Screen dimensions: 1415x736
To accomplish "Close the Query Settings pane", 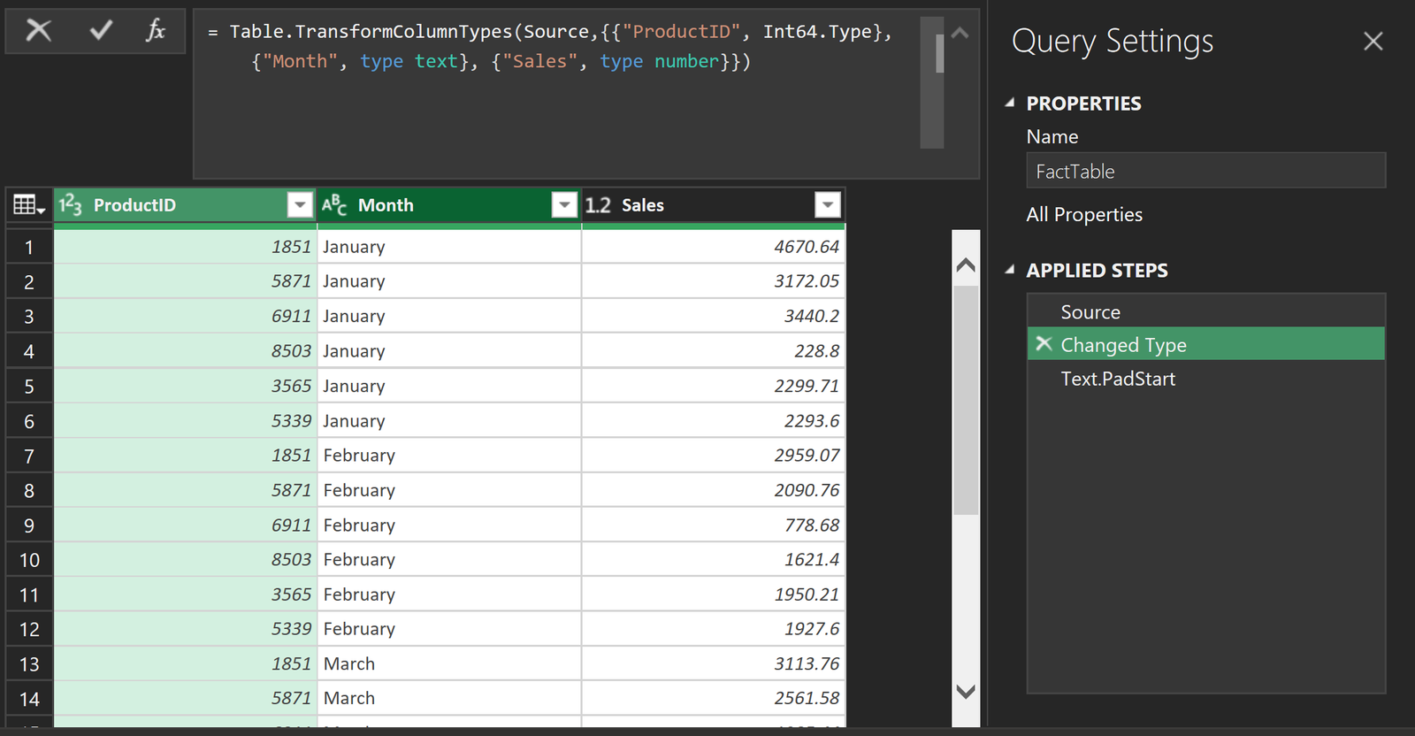I will pos(1373,42).
